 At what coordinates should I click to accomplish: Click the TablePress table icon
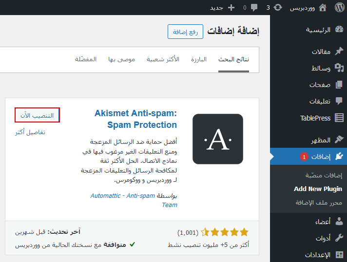pyautogui.click(x=339, y=118)
